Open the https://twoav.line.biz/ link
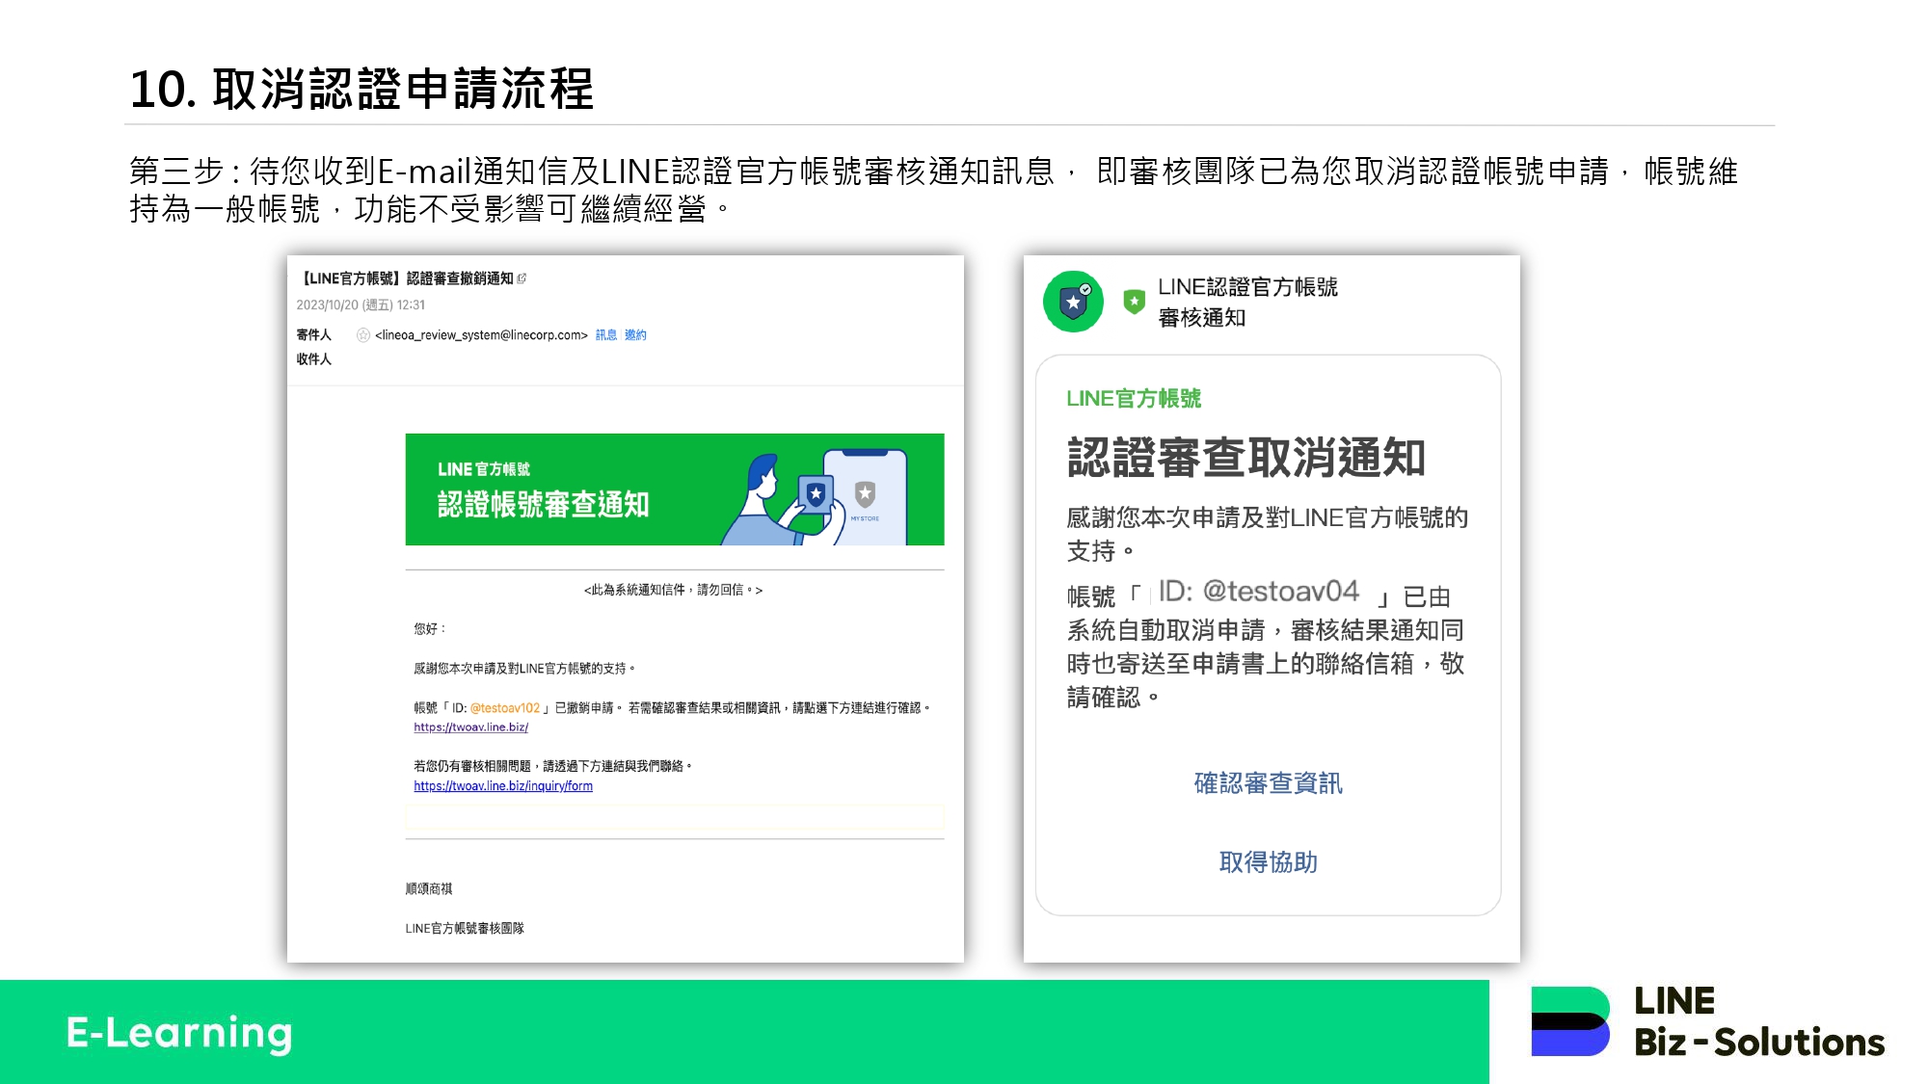Viewport: 1928px width, 1084px height. click(x=470, y=727)
